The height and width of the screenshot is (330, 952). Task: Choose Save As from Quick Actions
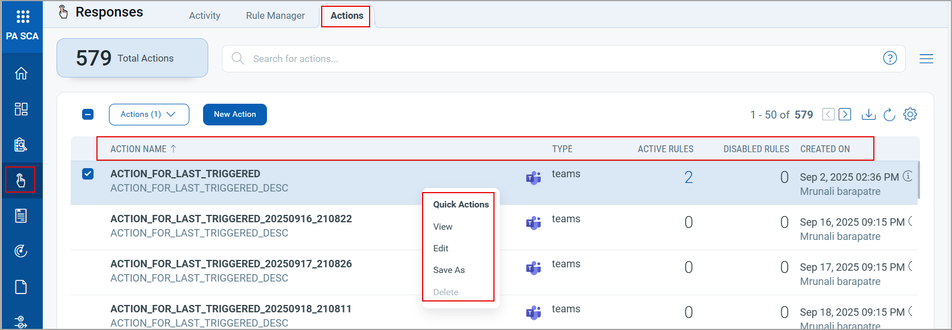point(449,270)
